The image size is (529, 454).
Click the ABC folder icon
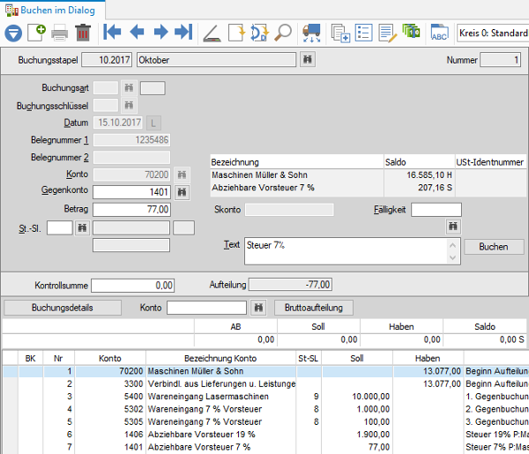click(440, 33)
